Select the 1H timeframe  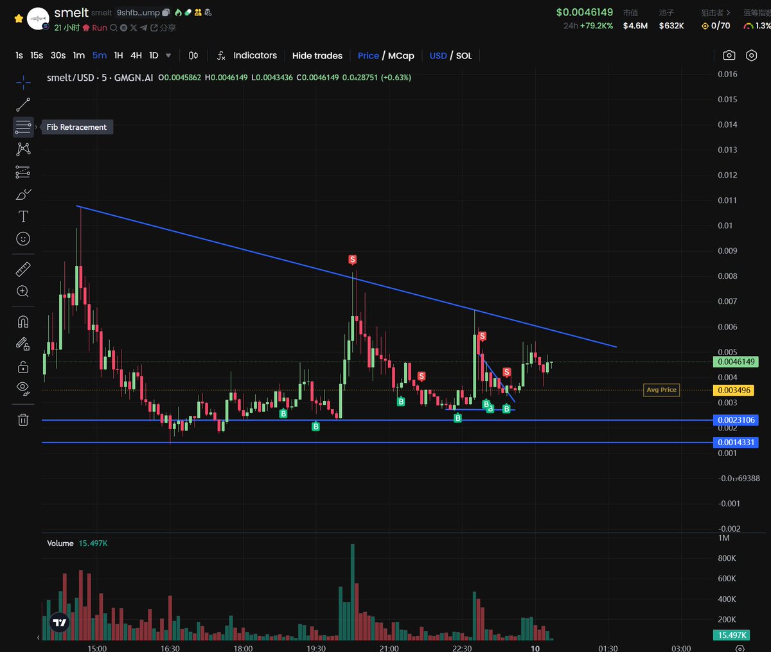point(119,56)
